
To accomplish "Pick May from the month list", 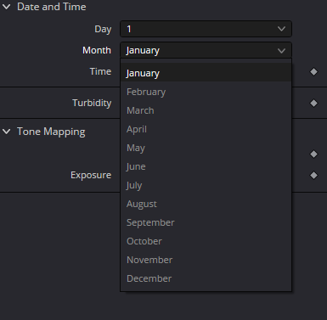I will (x=206, y=148).
